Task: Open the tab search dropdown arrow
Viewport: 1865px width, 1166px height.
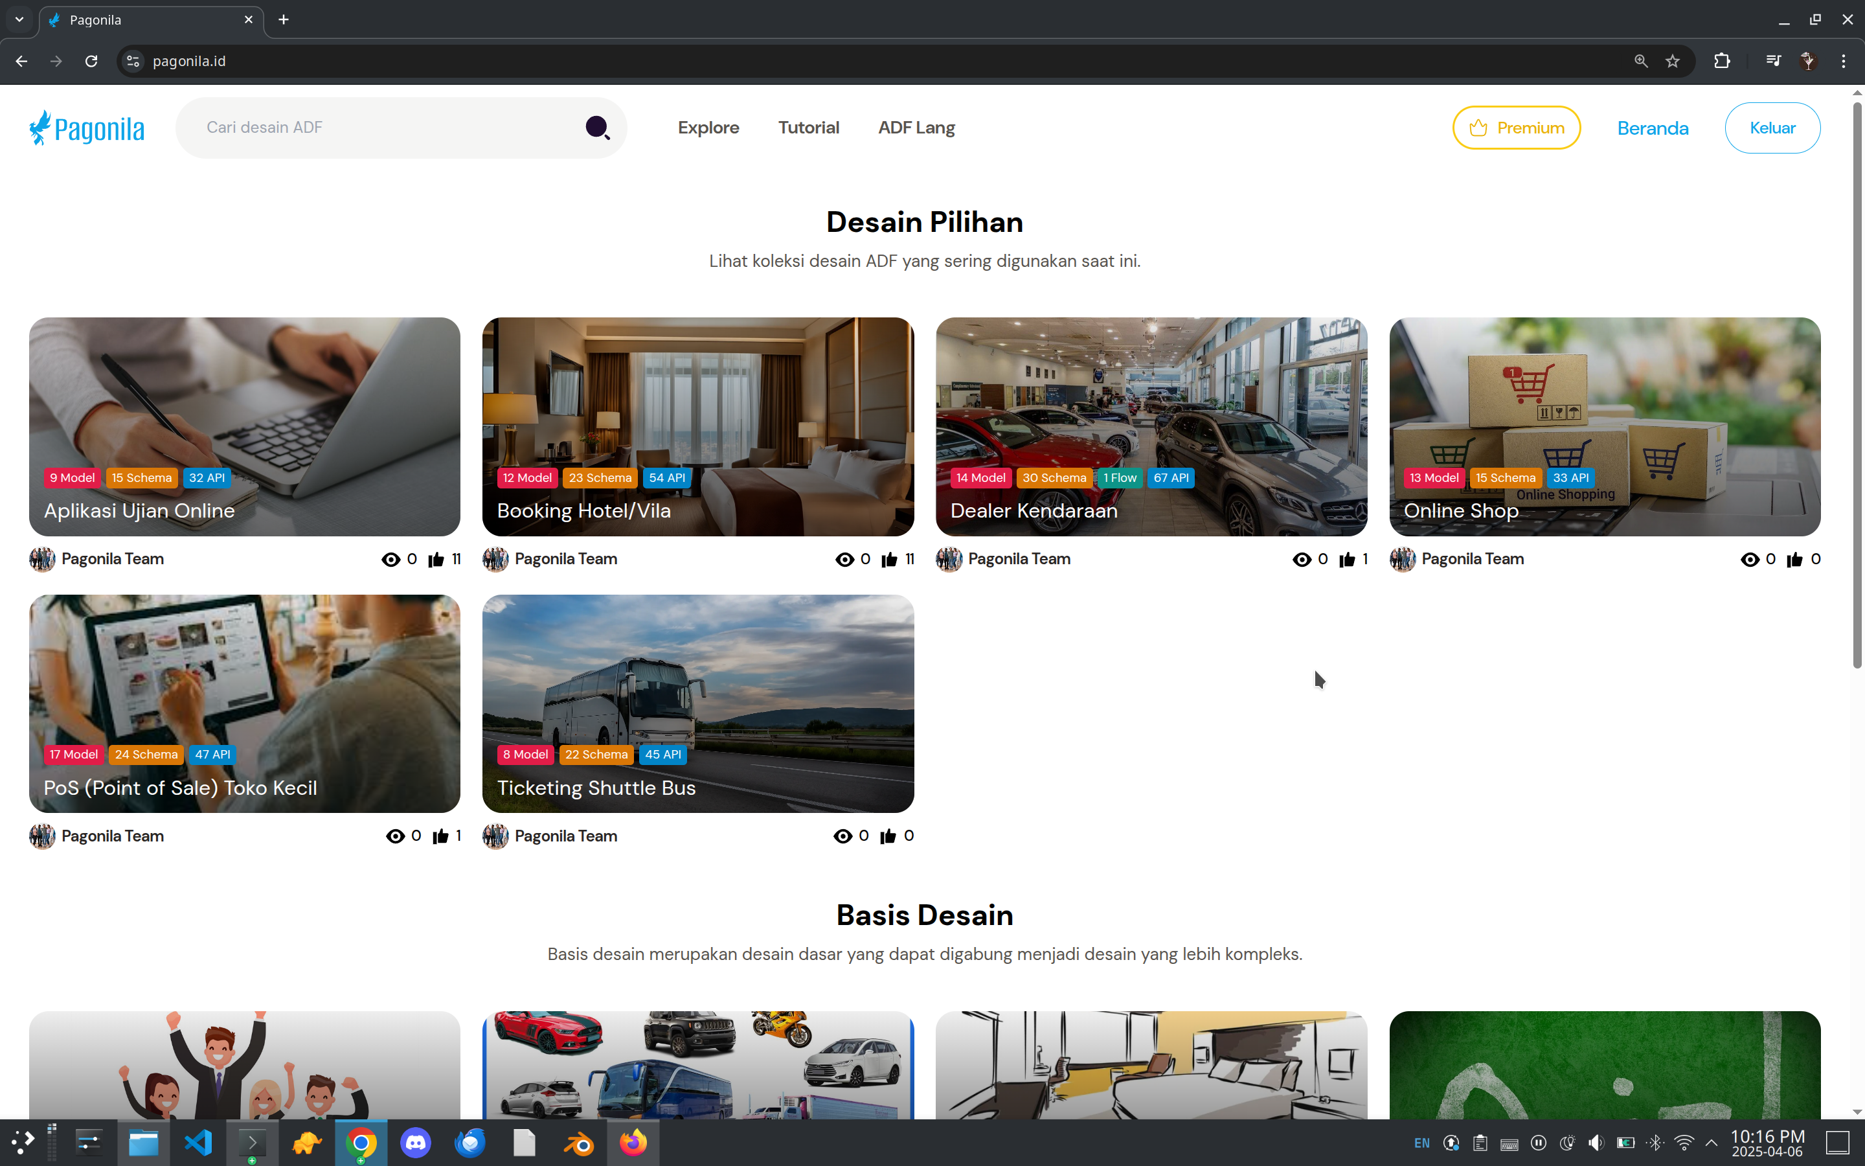Action: tap(19, 19)
